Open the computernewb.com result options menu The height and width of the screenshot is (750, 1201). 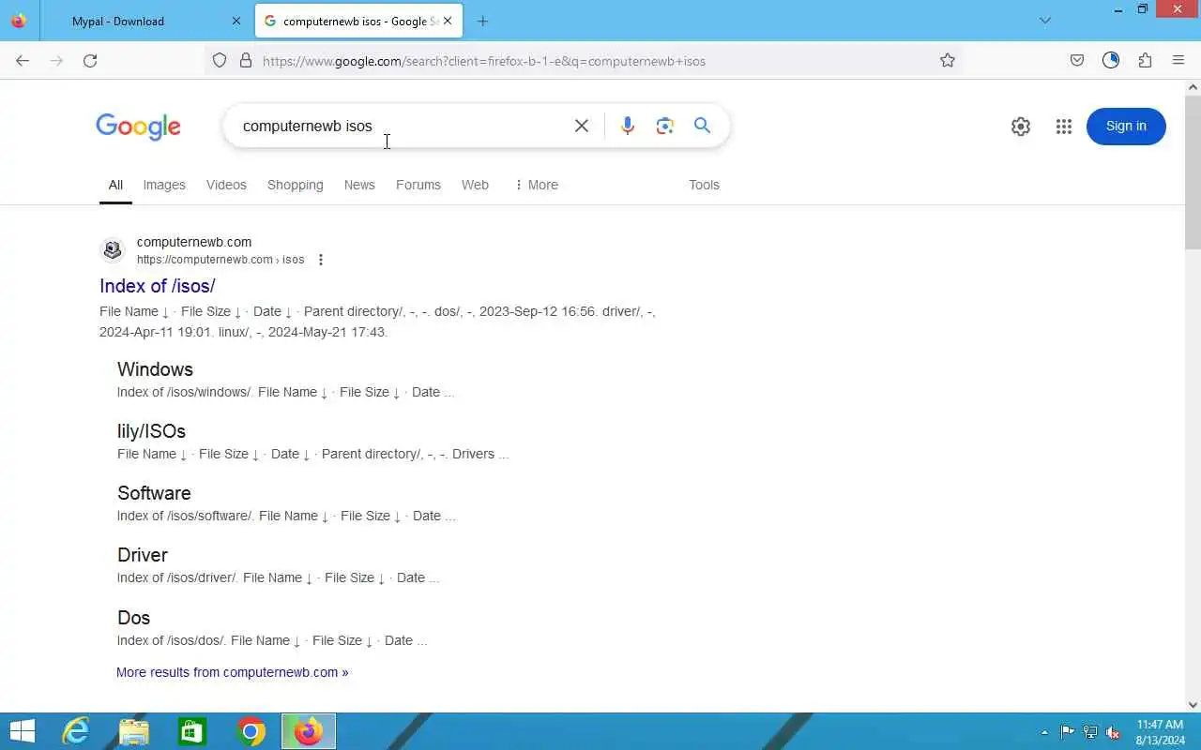tap(321, 260)
